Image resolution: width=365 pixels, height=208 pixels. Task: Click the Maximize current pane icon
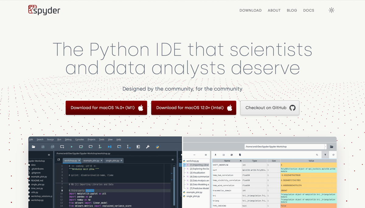click(x=138, y=147)
